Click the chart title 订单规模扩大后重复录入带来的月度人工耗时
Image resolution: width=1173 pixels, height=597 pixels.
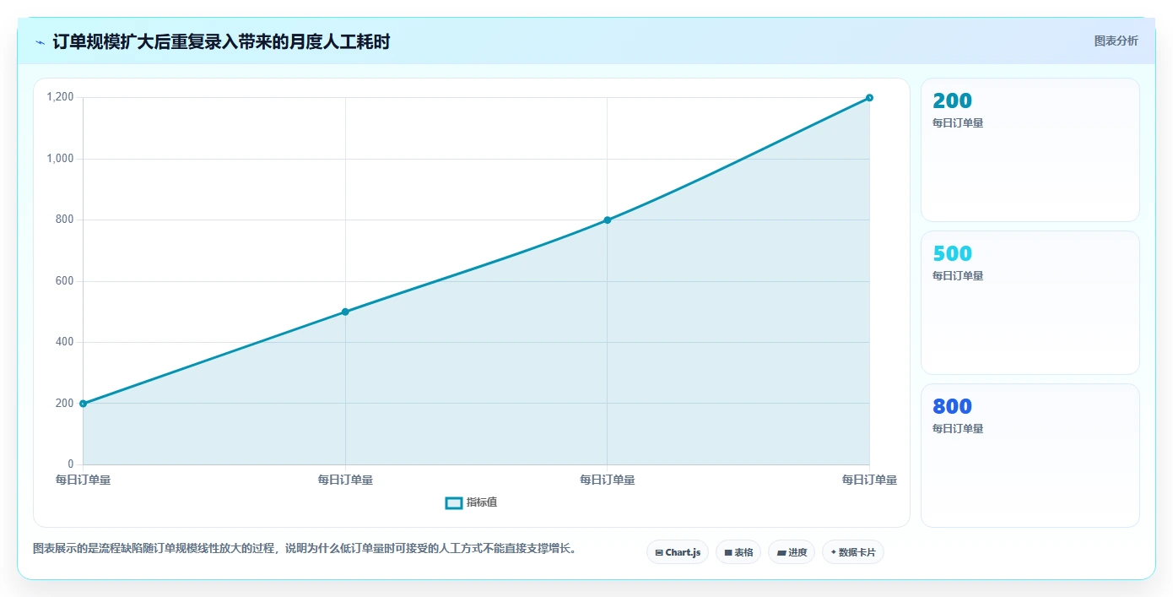pos(221,41)
